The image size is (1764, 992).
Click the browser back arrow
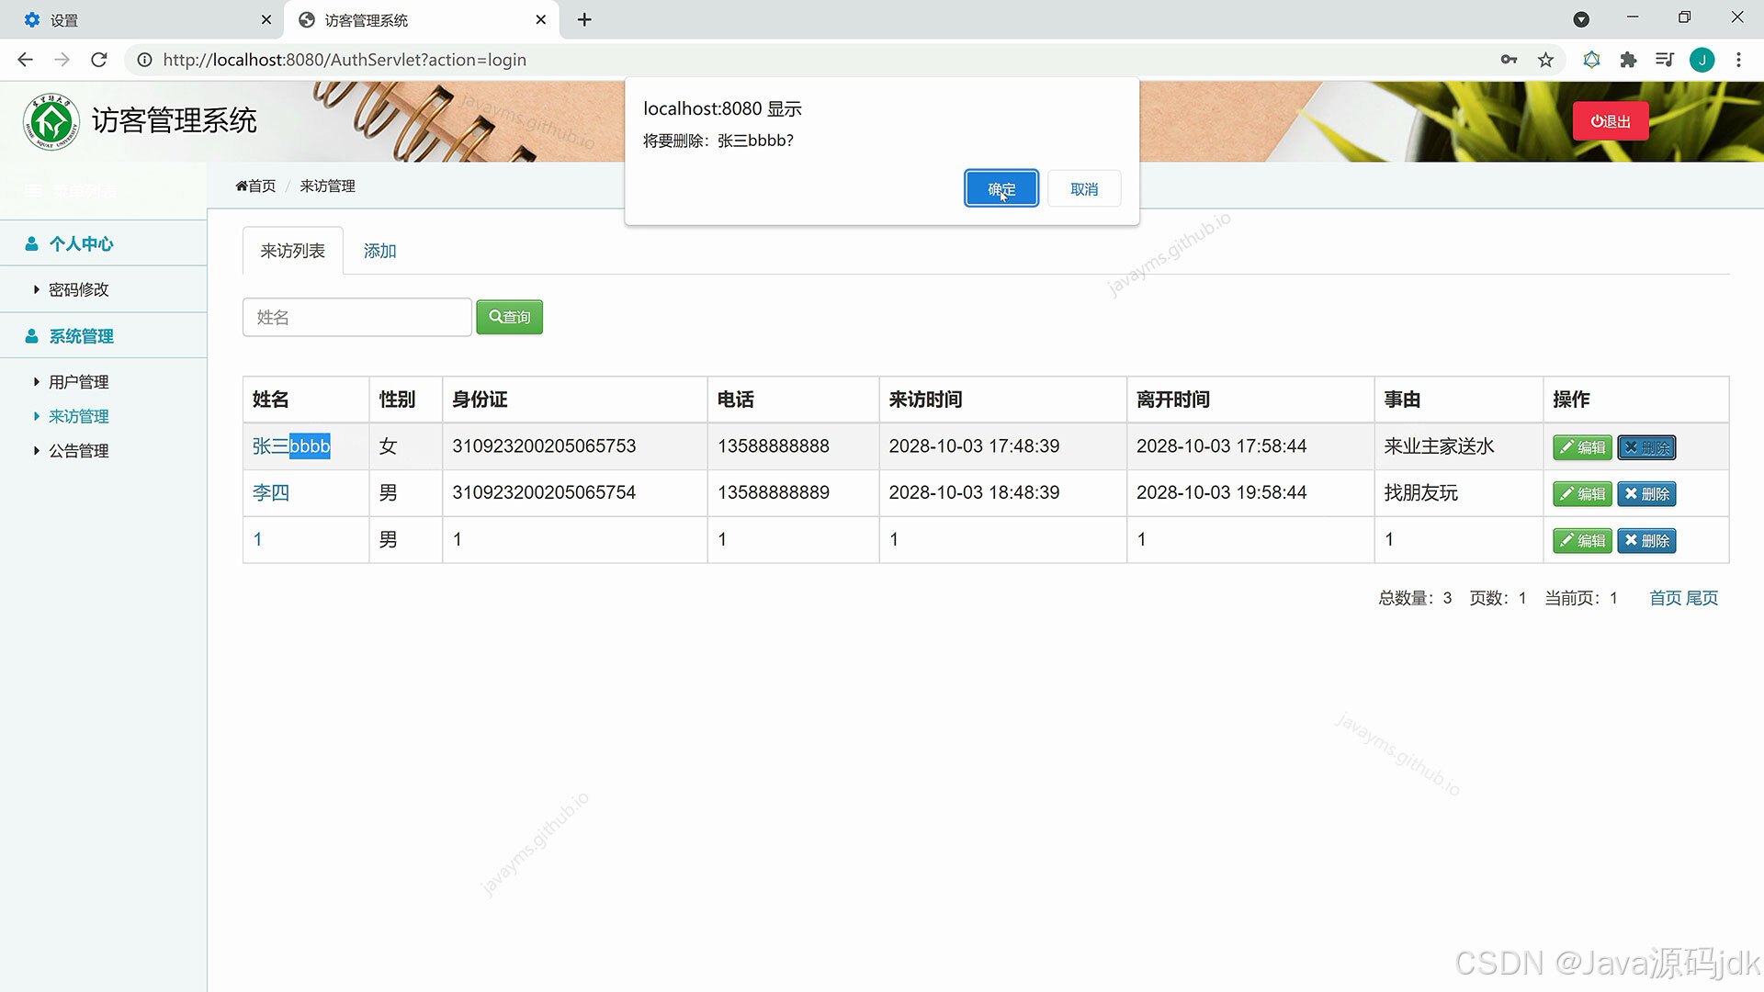tap(25, 60)
